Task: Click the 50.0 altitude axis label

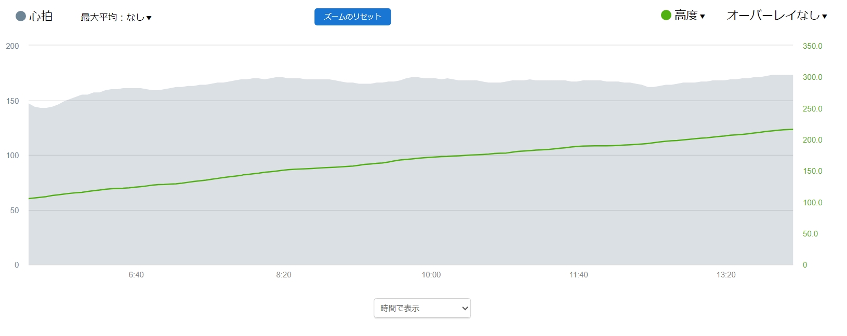Action: pos(810,234)
